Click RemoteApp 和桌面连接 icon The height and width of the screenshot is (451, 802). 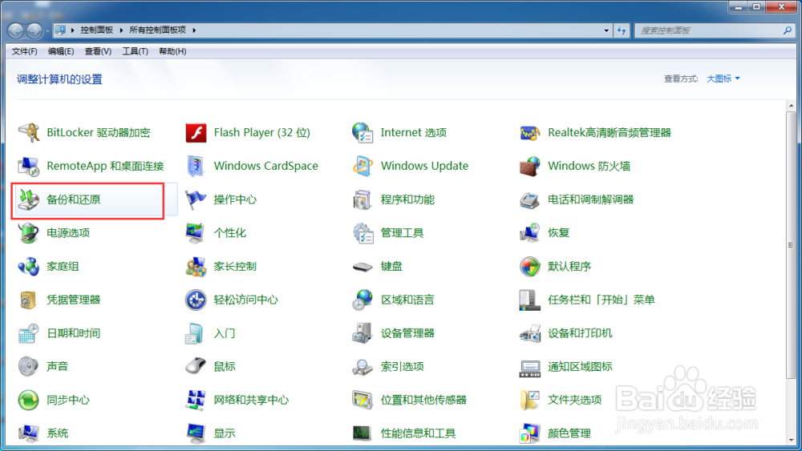(x=29, y=166)
